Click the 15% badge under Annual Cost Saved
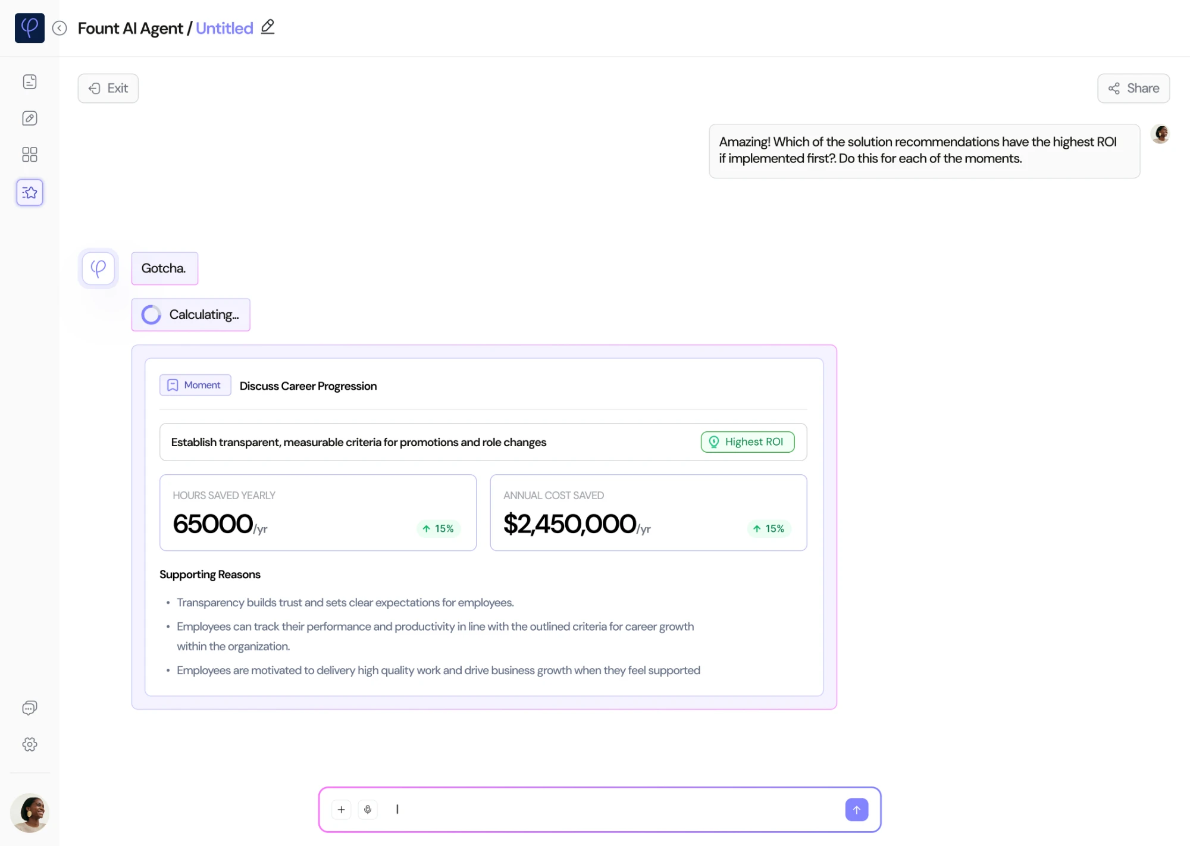Image resolution: width=1190 pixels, height=846 pixels. coord(769,528)
